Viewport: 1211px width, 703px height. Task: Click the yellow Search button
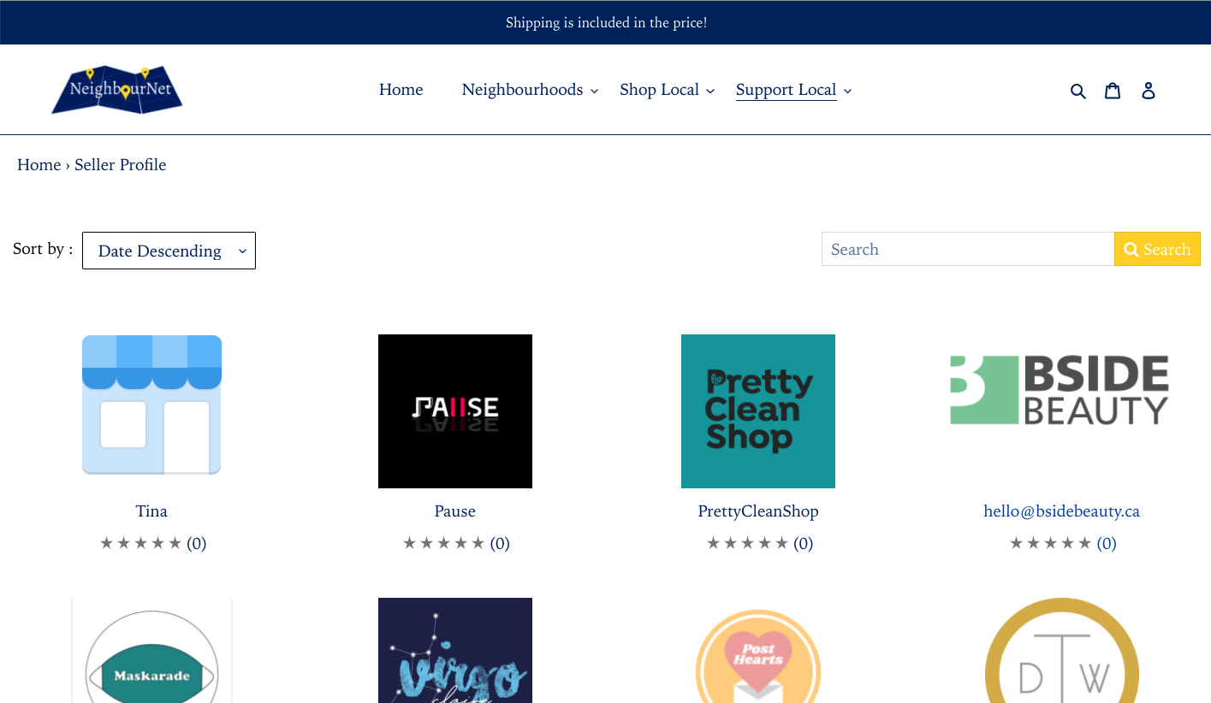coord(1157,249)
